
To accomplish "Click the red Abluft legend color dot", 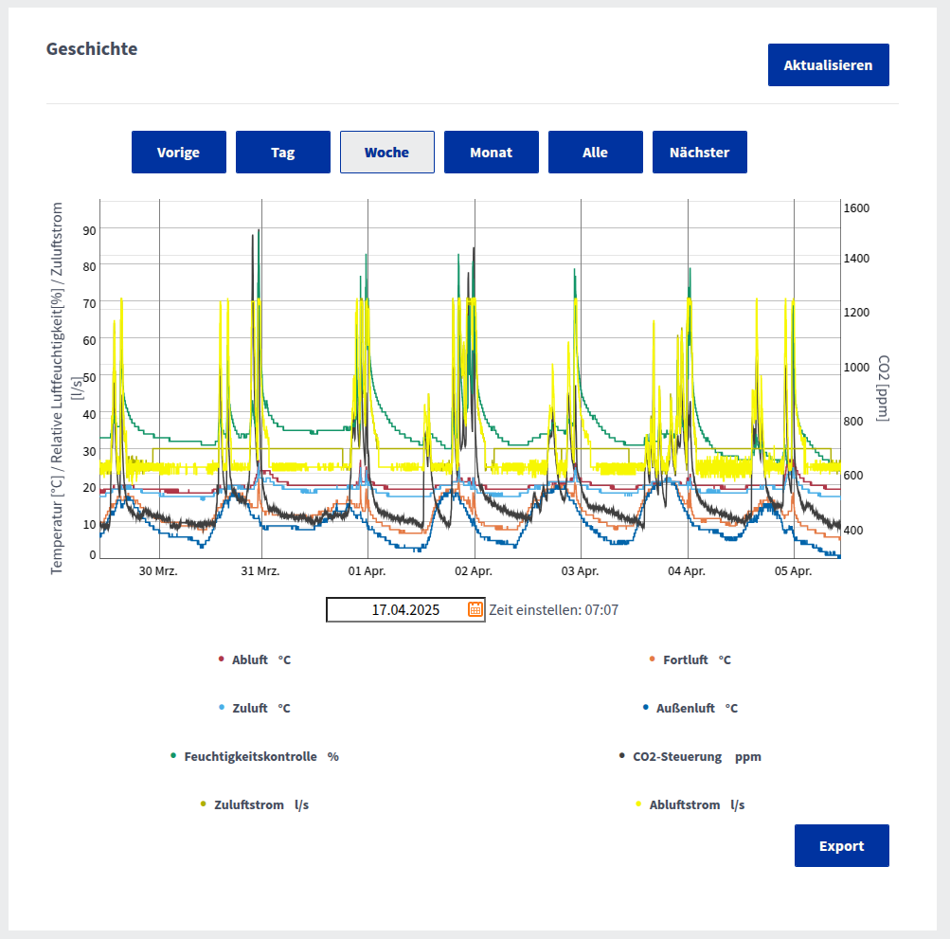I will point(221,659).
